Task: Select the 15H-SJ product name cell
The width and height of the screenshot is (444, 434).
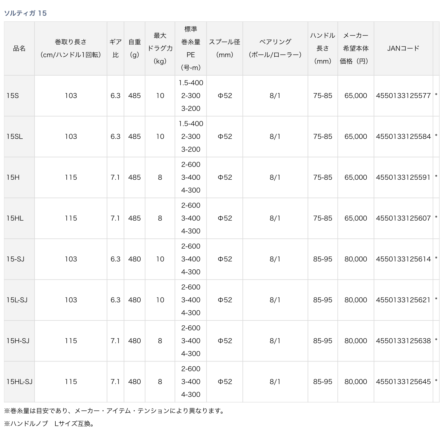Action: [x=18, y=341]
